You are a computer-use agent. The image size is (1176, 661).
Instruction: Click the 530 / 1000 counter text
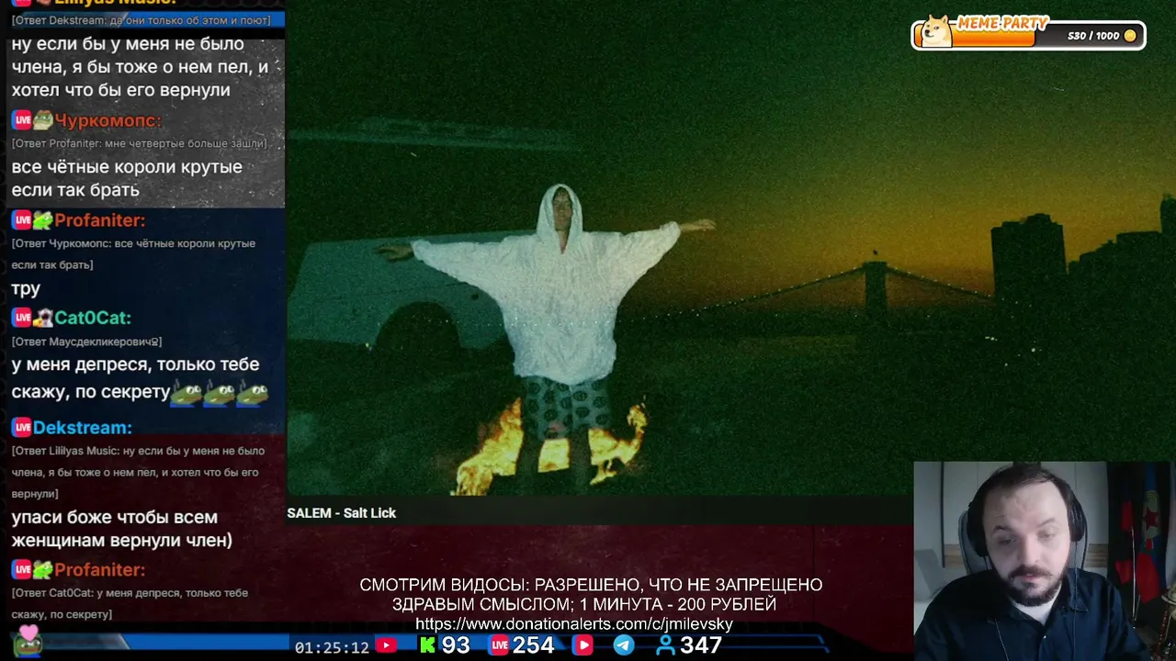[1093, 36]
